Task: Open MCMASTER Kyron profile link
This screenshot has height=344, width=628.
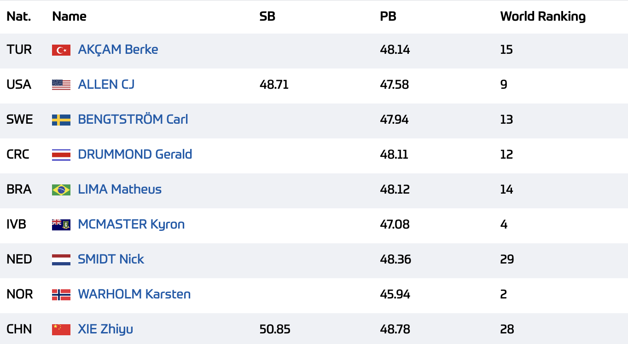Action: [131, 224]
